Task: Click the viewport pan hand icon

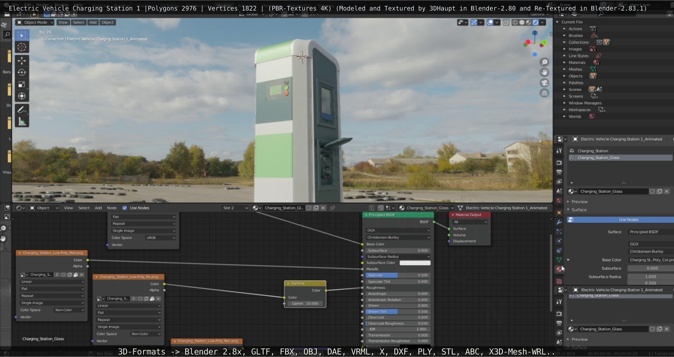Action: tap(545, 72)
